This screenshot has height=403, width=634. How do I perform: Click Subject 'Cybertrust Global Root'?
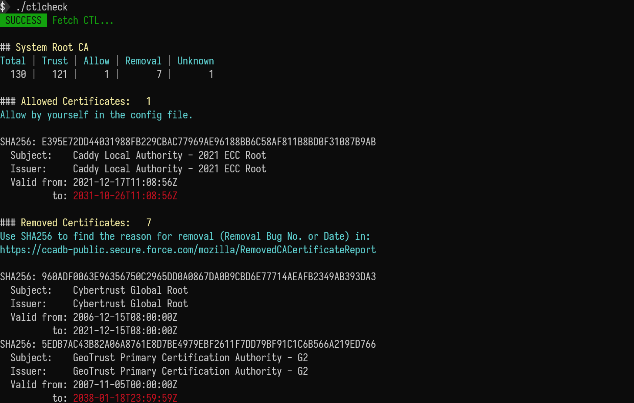click(x=131, y=290)
